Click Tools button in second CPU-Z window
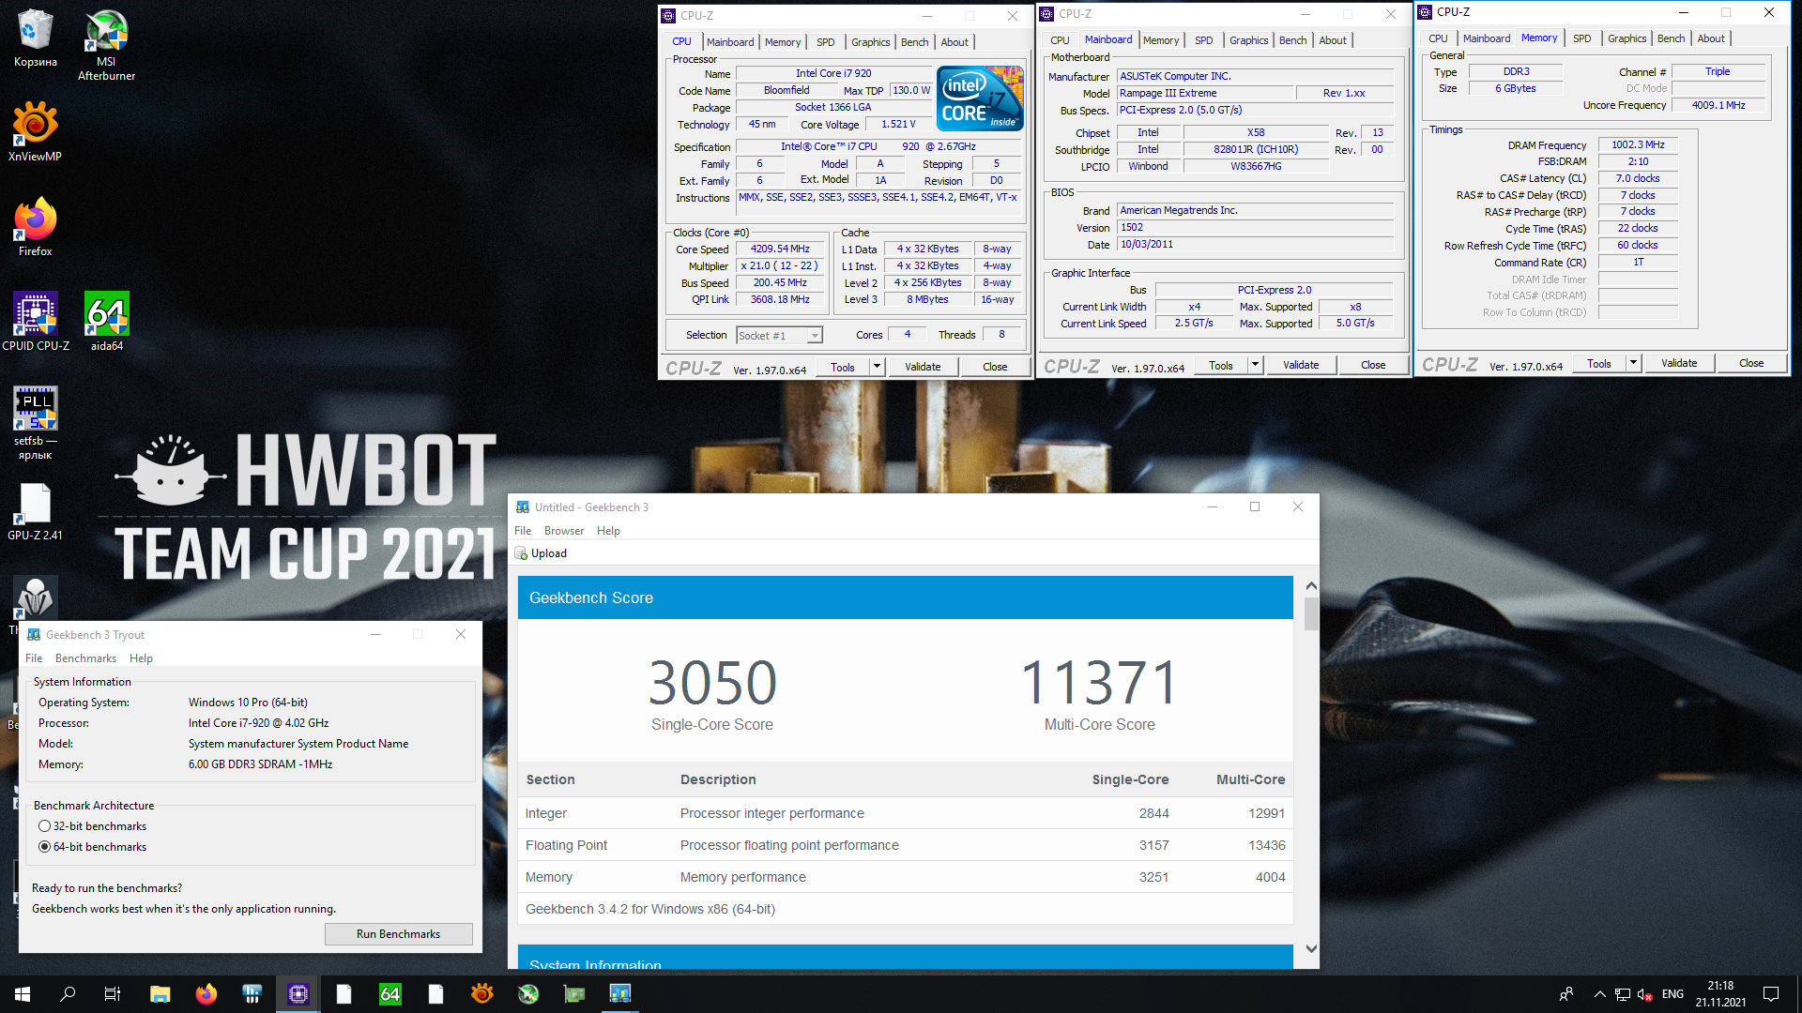Viewport: 1802px width, 1013px height. pyautogui.click(x=1220, y=365)
